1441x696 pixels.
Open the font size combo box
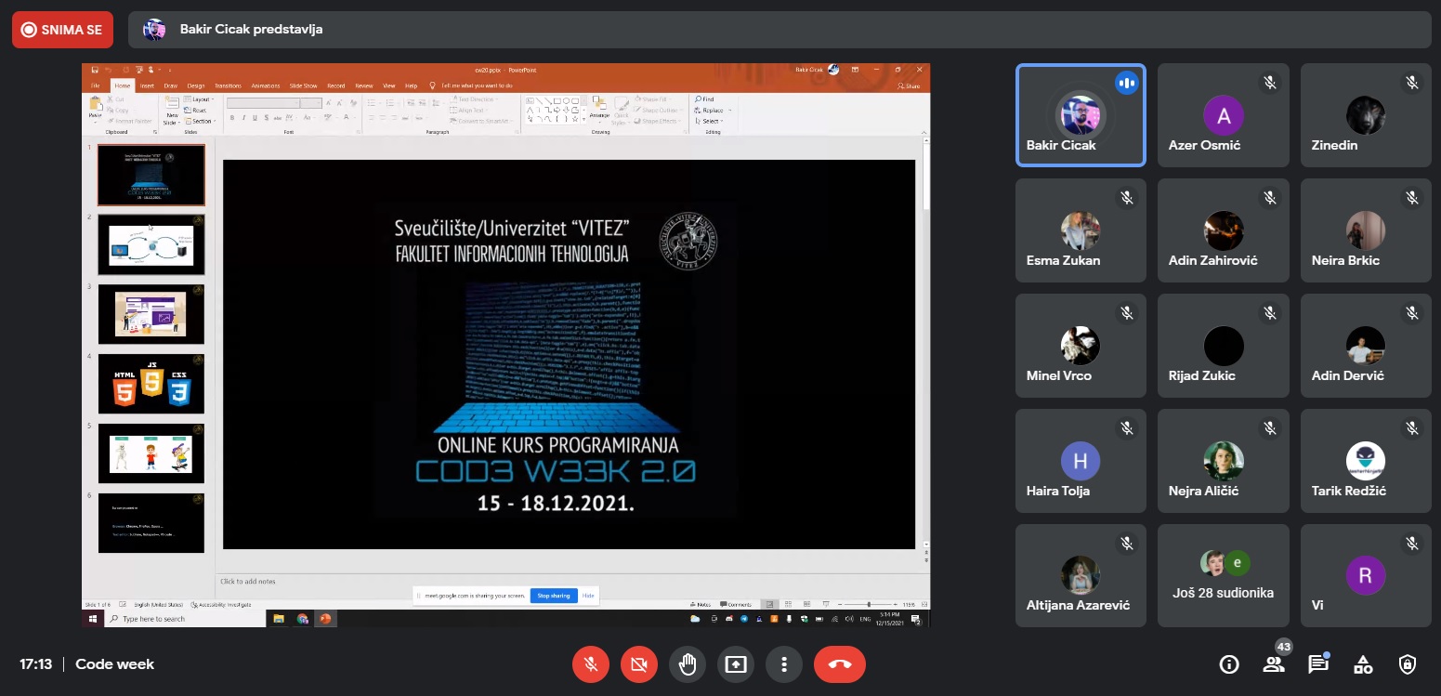coord(310,103)
